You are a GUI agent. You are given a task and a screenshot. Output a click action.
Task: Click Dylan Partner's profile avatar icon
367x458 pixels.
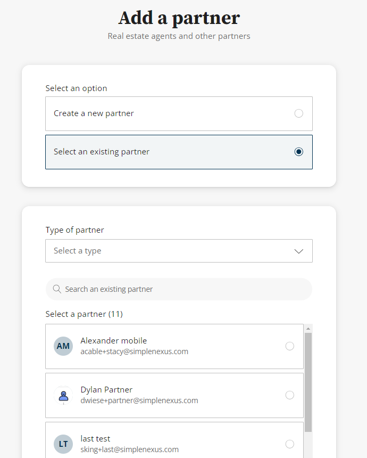click(63, 395)
